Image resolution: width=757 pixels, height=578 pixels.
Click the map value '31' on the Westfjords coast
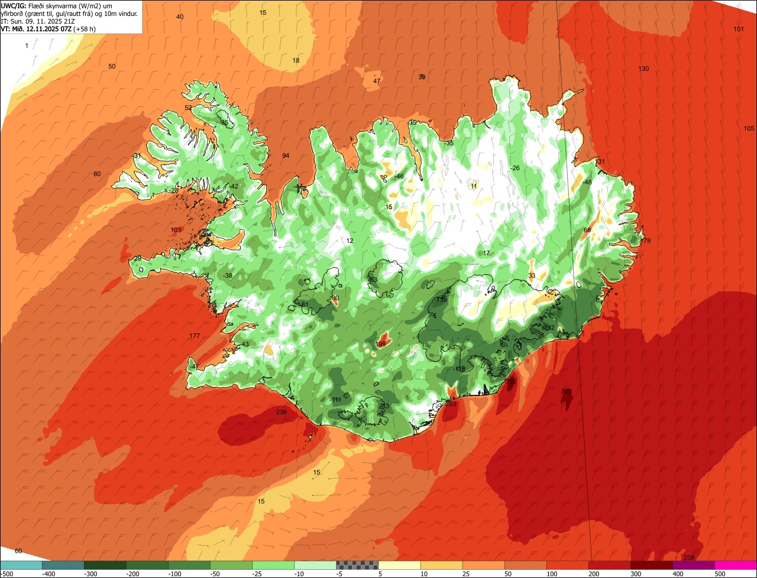point(137,156)
